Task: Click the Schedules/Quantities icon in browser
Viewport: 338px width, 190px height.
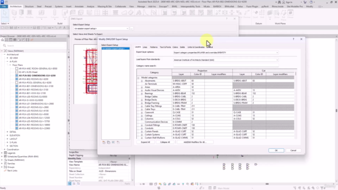Action: point(5,156)
